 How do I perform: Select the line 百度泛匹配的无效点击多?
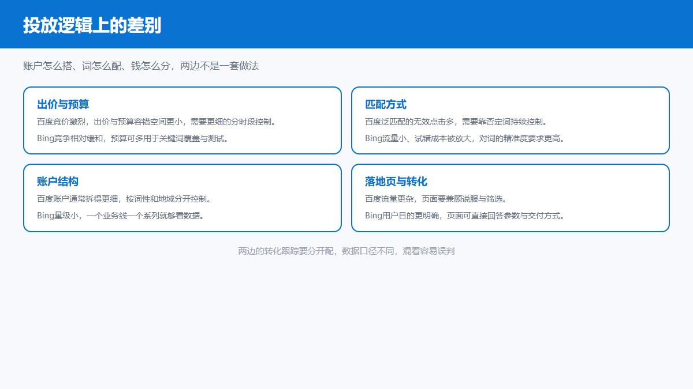click(456, 122)
